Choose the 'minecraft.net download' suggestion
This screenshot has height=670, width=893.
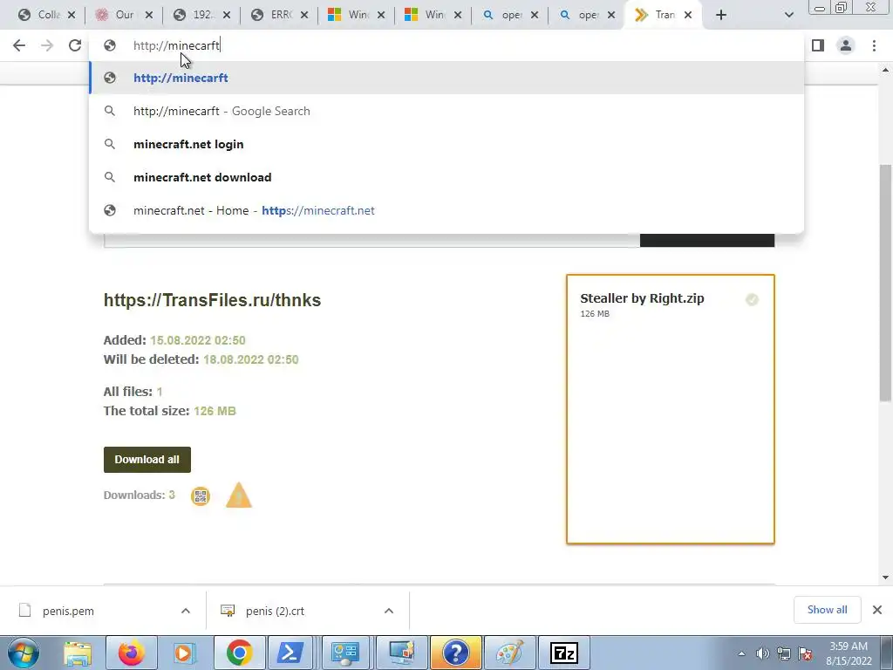pos(446,177)
